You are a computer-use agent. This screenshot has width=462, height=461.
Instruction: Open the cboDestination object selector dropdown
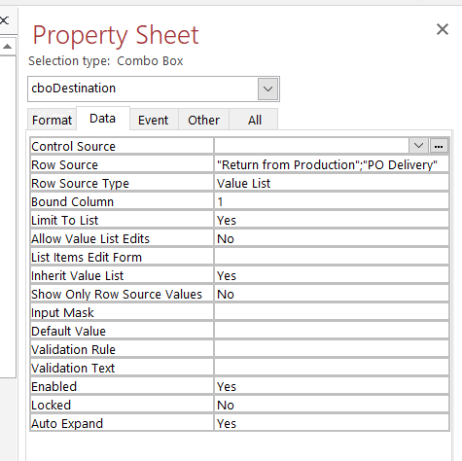pos(267,89)
